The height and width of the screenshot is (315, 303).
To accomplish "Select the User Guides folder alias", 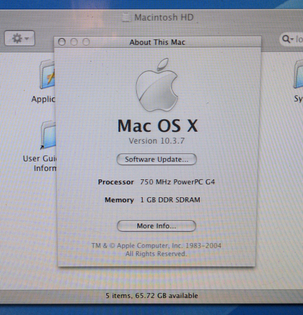I will (x=48, y=135).
